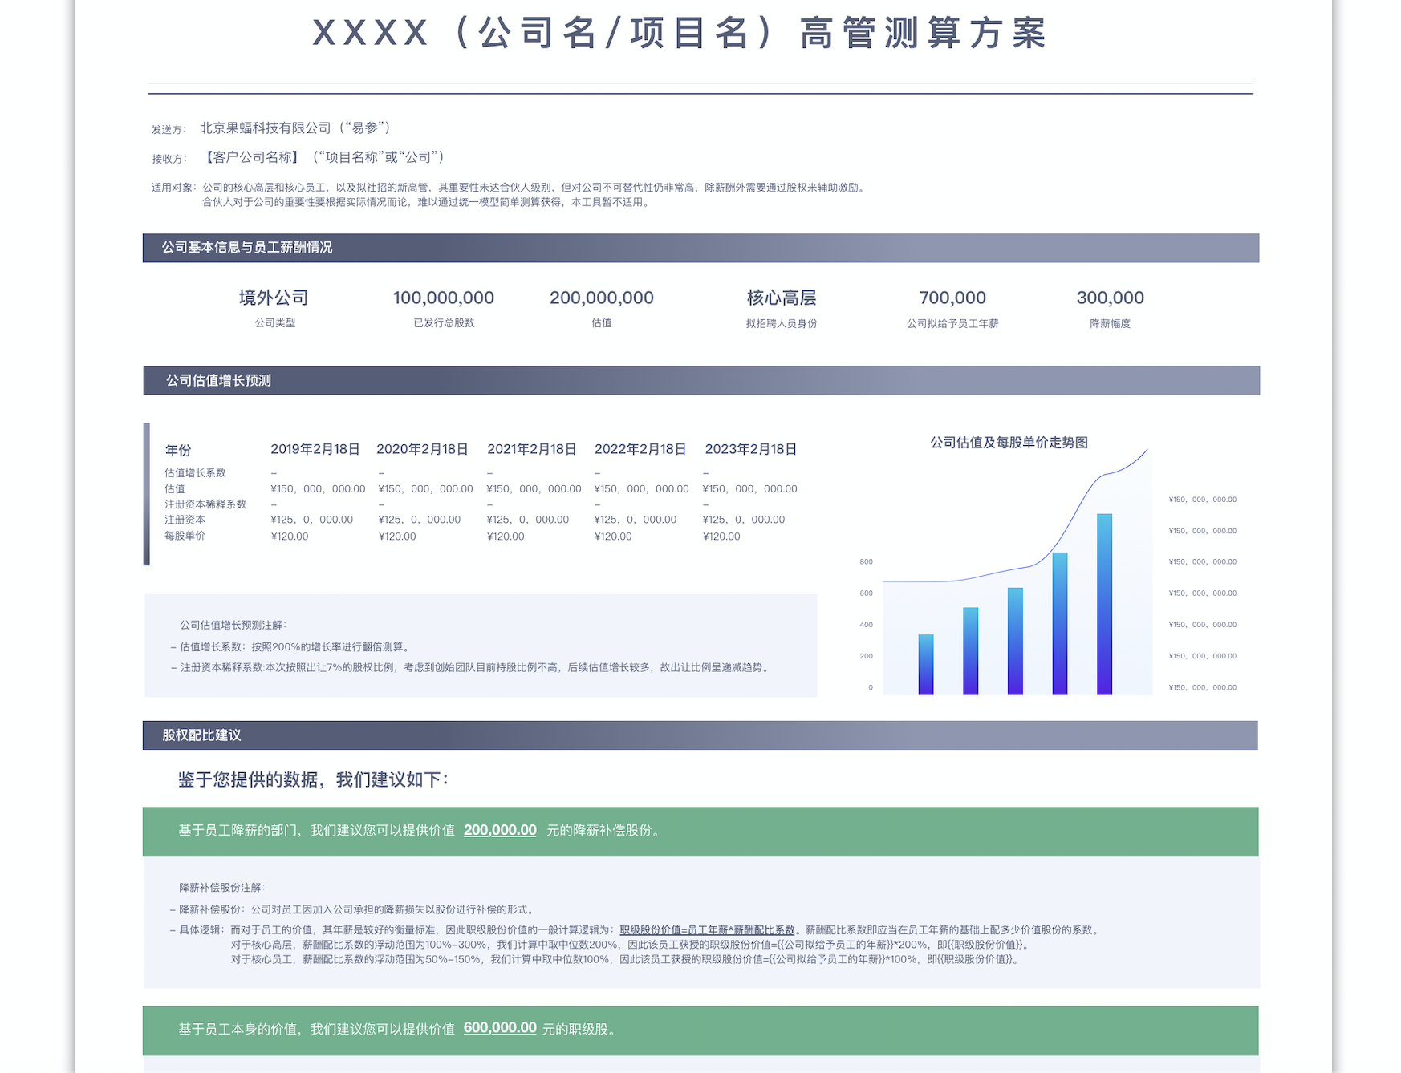Select the 200,000,000 valuation value
Viewport: 1401px width, 1073px height.
602,298
